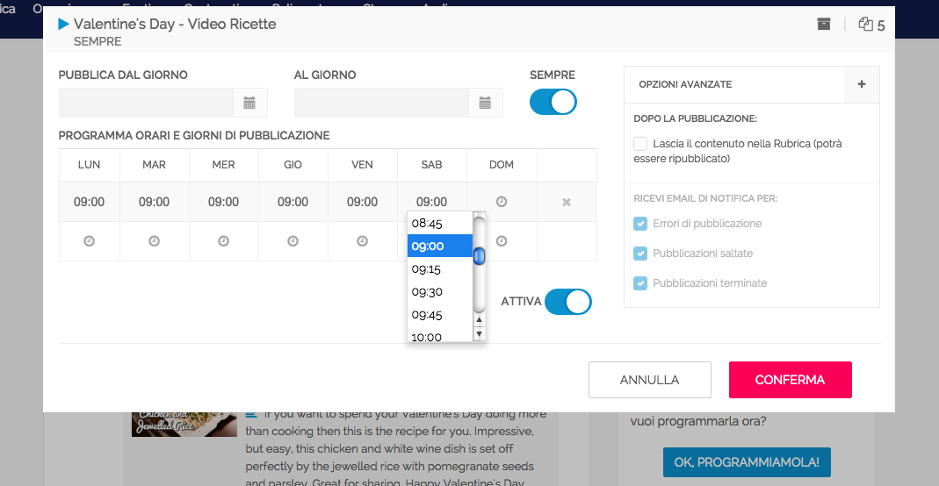Click clock icon under VEN second row
This screenshot has height=486, width=939.
[362, 241]
